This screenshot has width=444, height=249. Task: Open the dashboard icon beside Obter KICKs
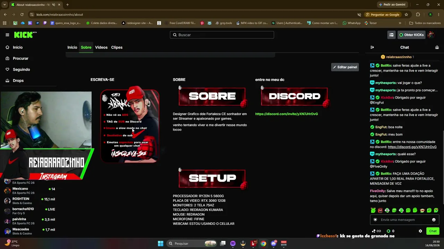(x=391, y=35)
